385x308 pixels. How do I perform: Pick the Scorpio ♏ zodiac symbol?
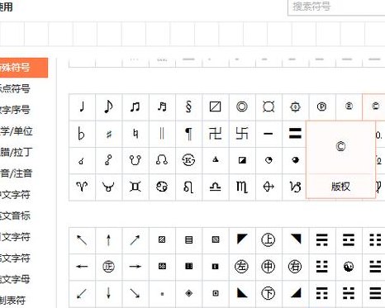click(x=242, y=187)
